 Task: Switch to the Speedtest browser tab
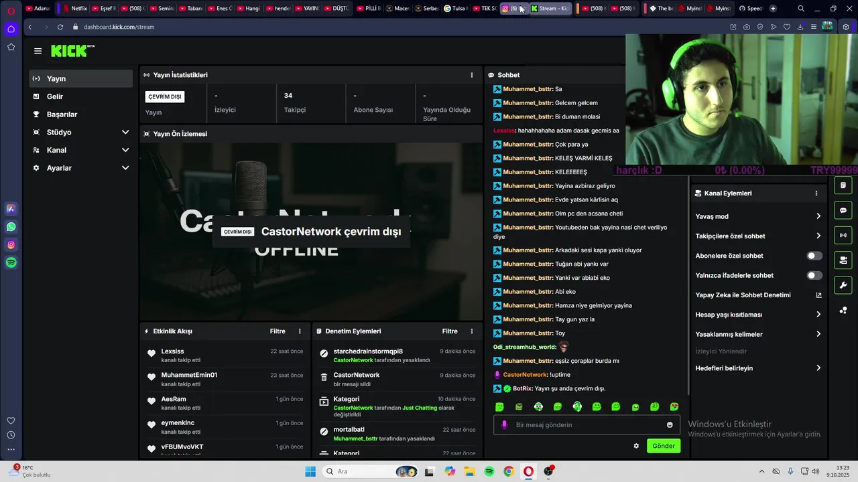pyautogui.click(x=751, y=9)
